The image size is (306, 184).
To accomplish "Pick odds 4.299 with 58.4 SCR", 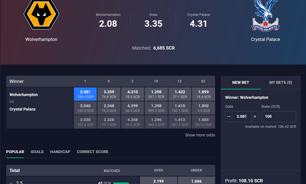I will point(132,108).
